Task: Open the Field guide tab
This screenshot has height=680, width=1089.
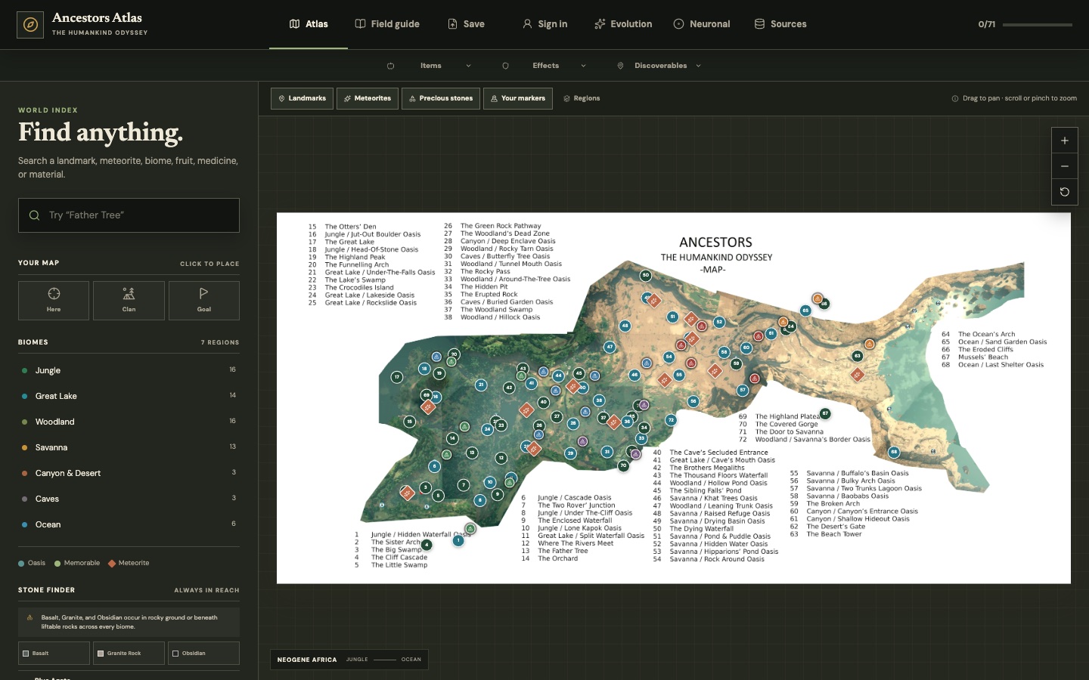Action: point(387,24)
